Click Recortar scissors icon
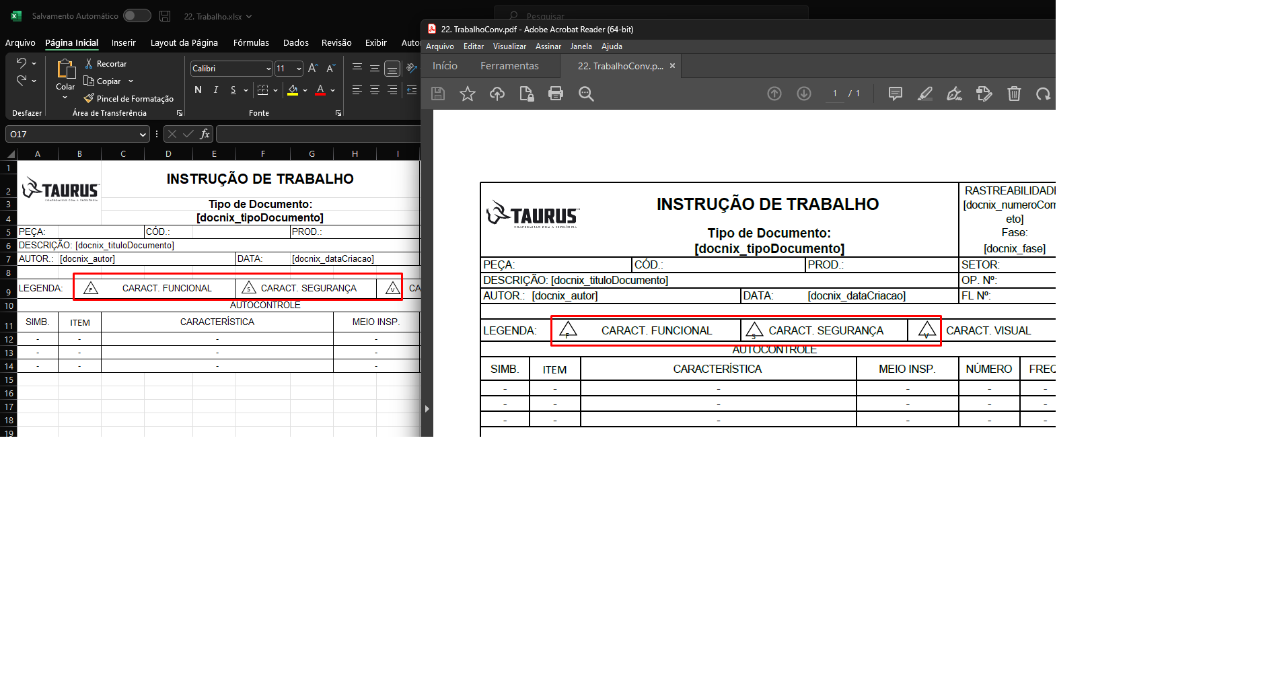This screenshot has width=1273, height=677. click(89, 63)
